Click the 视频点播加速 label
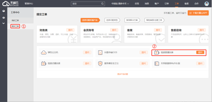The image size is (212, 102). coord(54,63)
